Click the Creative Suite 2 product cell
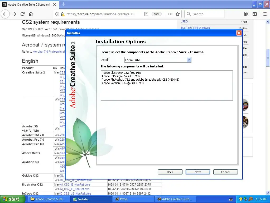 coord(37,84)
